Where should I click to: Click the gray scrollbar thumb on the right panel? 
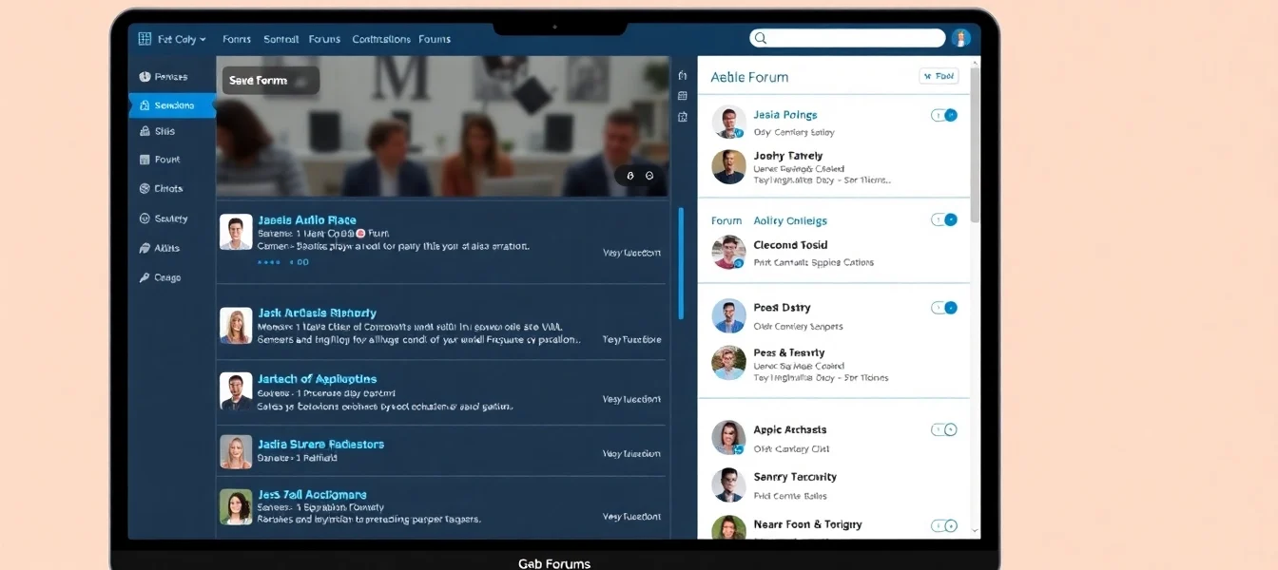click(975, 145)
